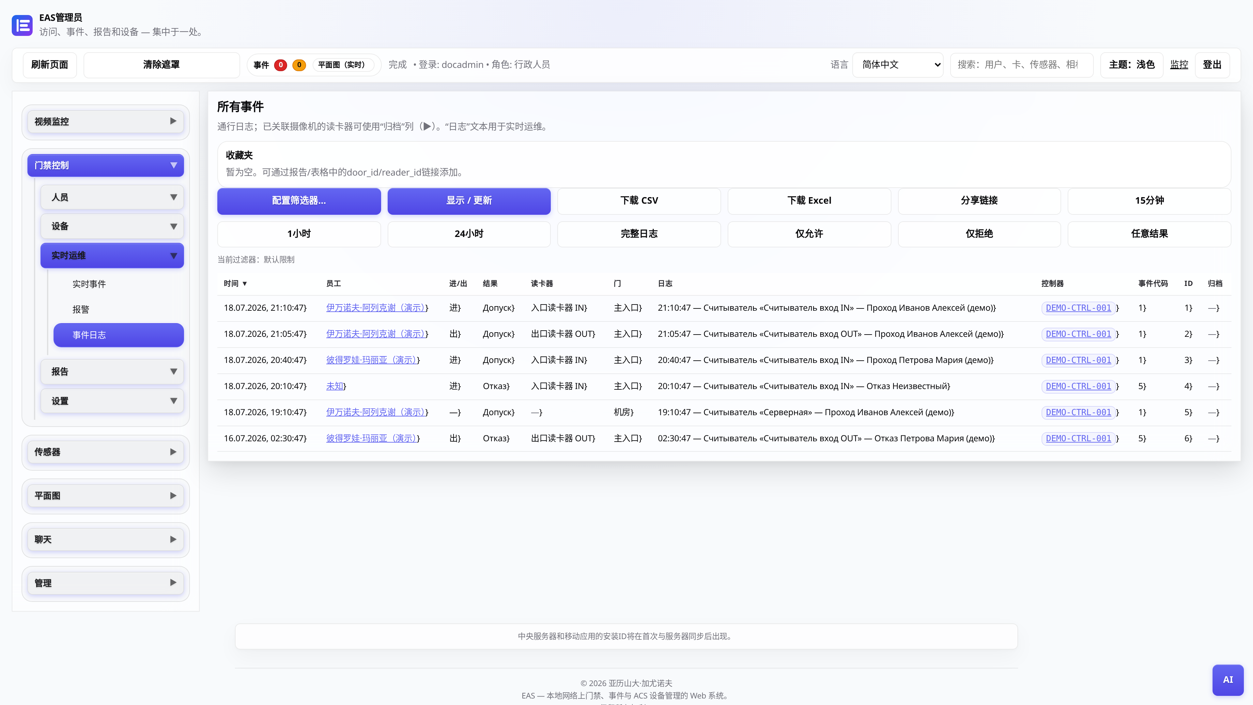This screenshot has height=705, width=1253.
Task: Click 下载 CSV button
Action: 639,200
